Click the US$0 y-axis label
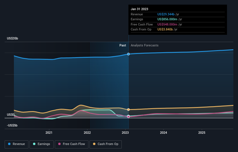Image resolution: width=238 pixels, height=152 pixels. 11,115
